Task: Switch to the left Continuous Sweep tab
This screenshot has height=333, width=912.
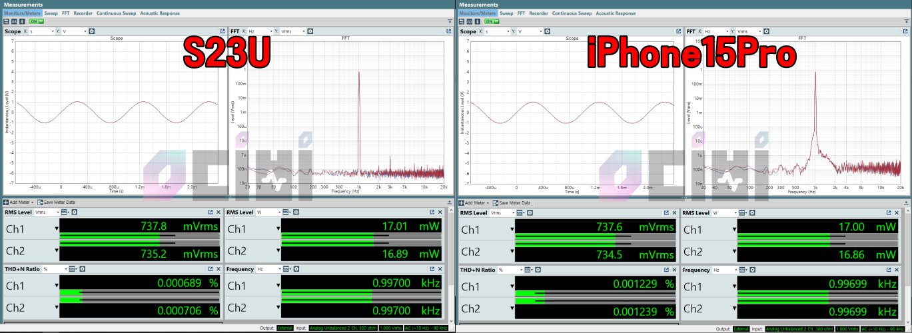Action: [x=116, y=13]
